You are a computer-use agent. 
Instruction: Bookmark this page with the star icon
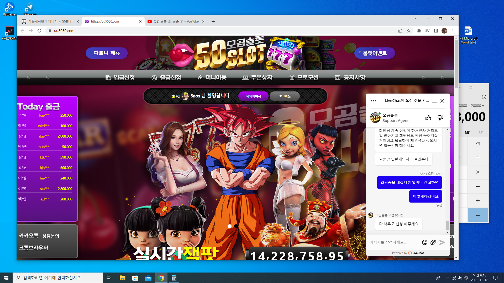click(409, 31)
